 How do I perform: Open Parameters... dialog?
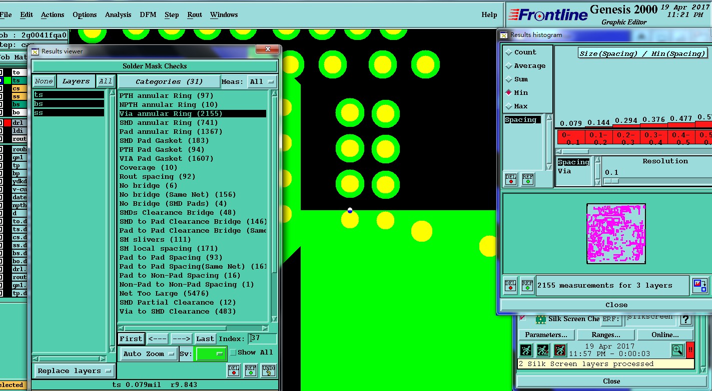[x=546, y=335]
